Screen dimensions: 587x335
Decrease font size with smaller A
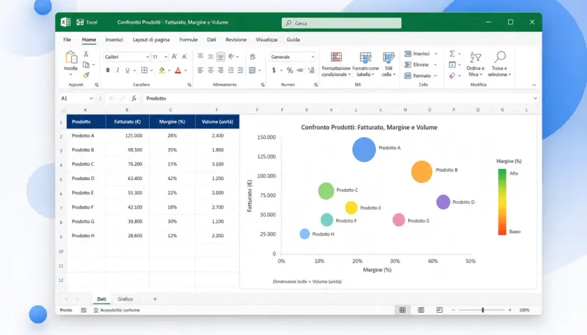coord(184,57)
